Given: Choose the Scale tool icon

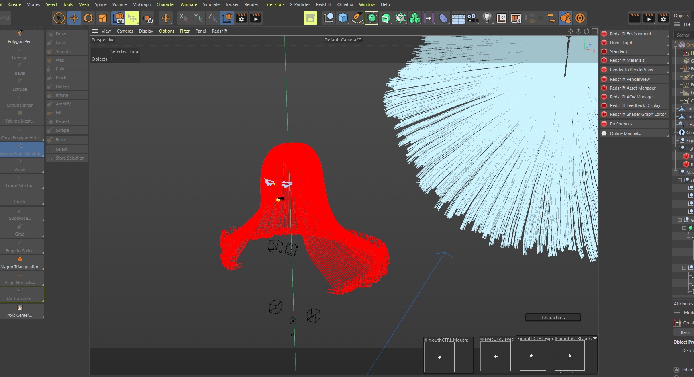Looking at the screenshot, I should coord(103,18).
